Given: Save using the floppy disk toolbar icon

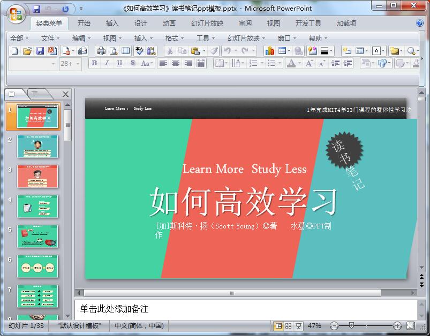Looking at the screenshot, I should 40,51.
